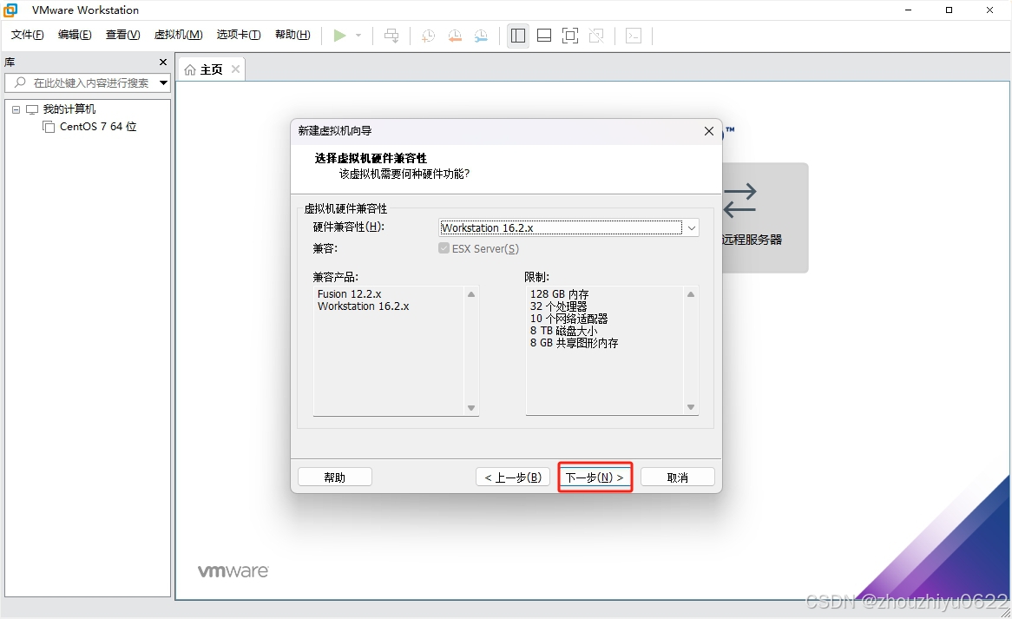The image size is (1012, 619).
Task: Open the 硬件兼容性 Workstation 16.2.x dropdown
Action: pyautogui.click(x=568, y=227)
